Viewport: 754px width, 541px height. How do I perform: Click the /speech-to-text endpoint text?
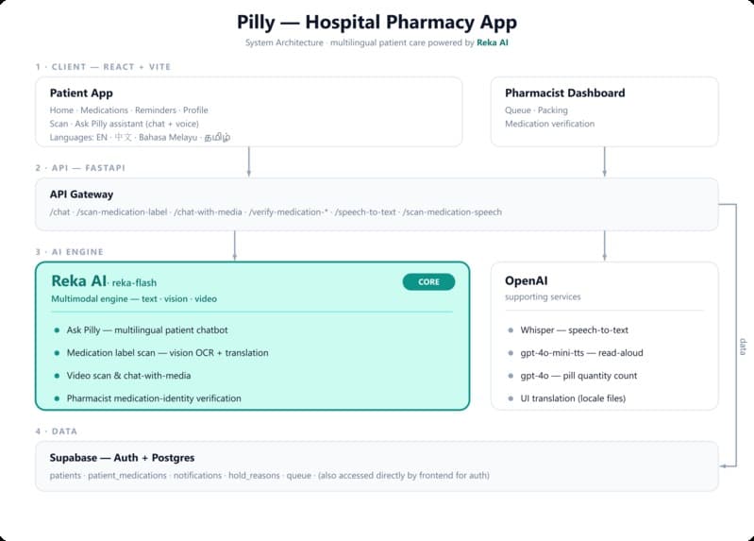tap(365, 212)
